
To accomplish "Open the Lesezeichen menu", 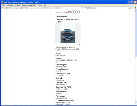I will click(x=32, y=5).
